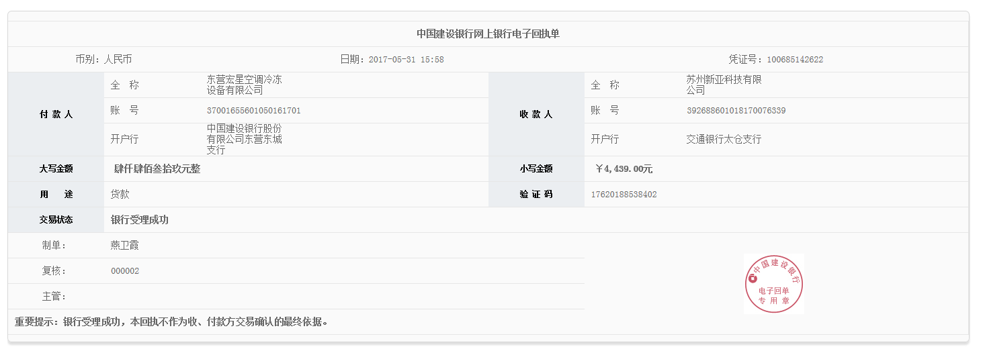Select the preparer name 燕卫霞

(125, 246)
